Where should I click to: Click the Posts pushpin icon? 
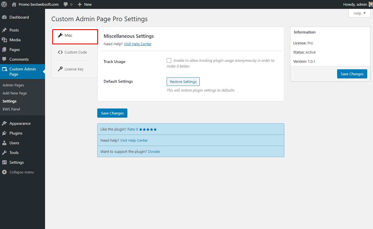pos(4,30)
